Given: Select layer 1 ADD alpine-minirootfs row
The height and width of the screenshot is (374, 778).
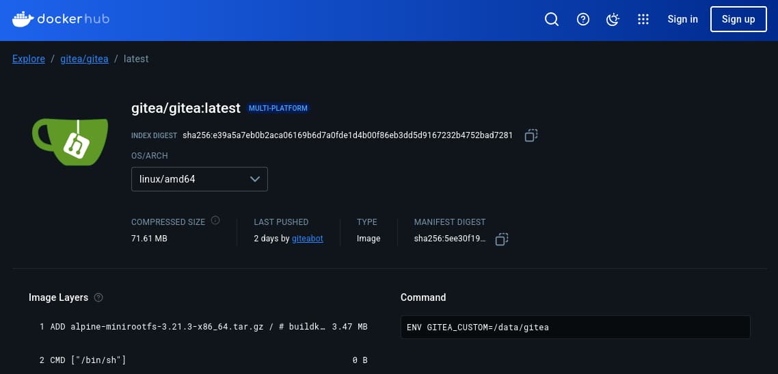Looking at the screenshot, I should click(x=204, y=327).
